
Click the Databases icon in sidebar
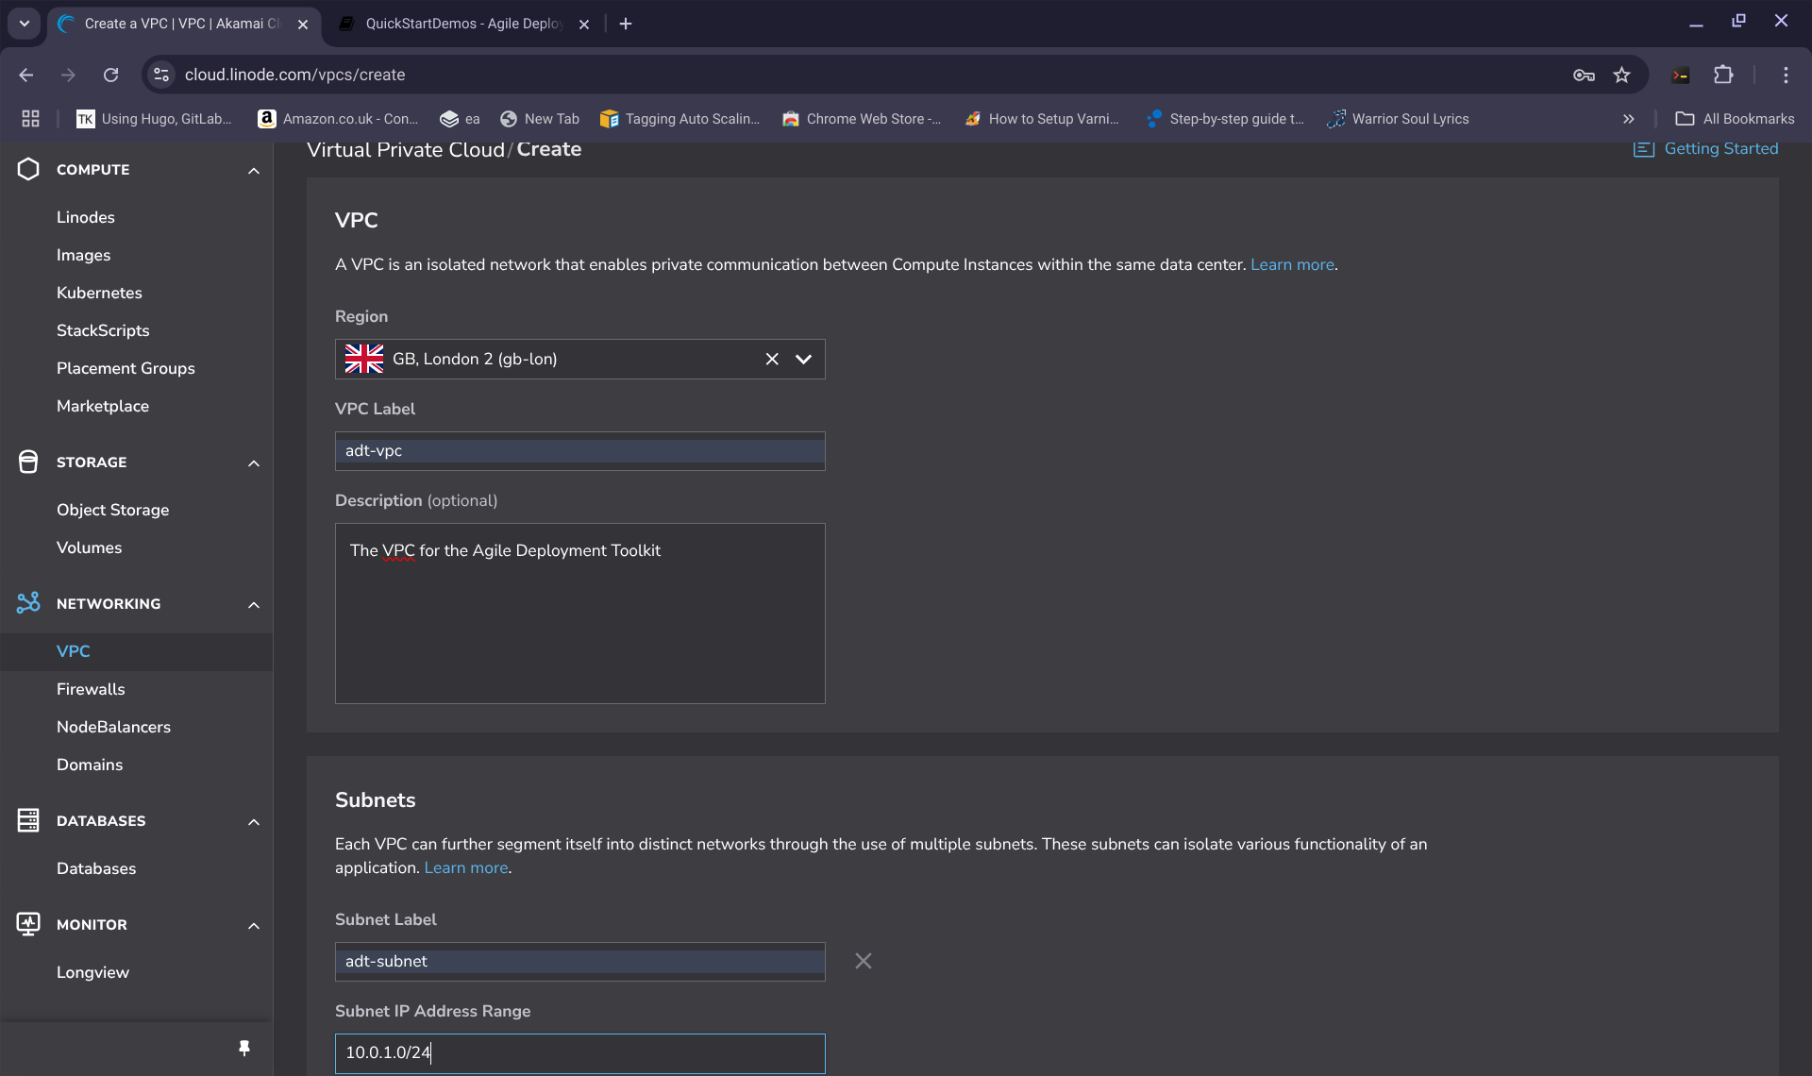pos(28,820)
